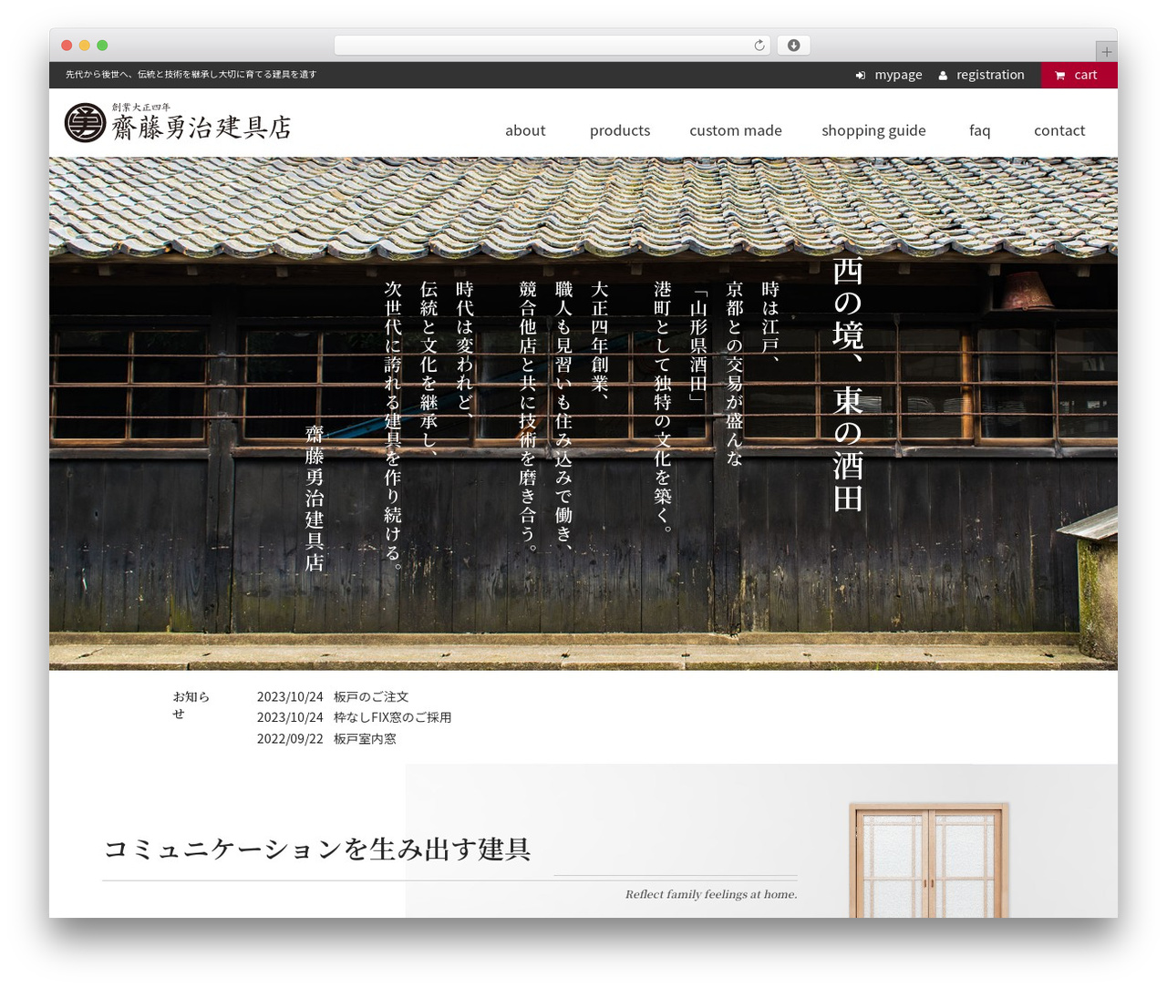Click the 齋藤勇治建具店 shop name logo text
1167x988 pixels.
tap(201, 127)
